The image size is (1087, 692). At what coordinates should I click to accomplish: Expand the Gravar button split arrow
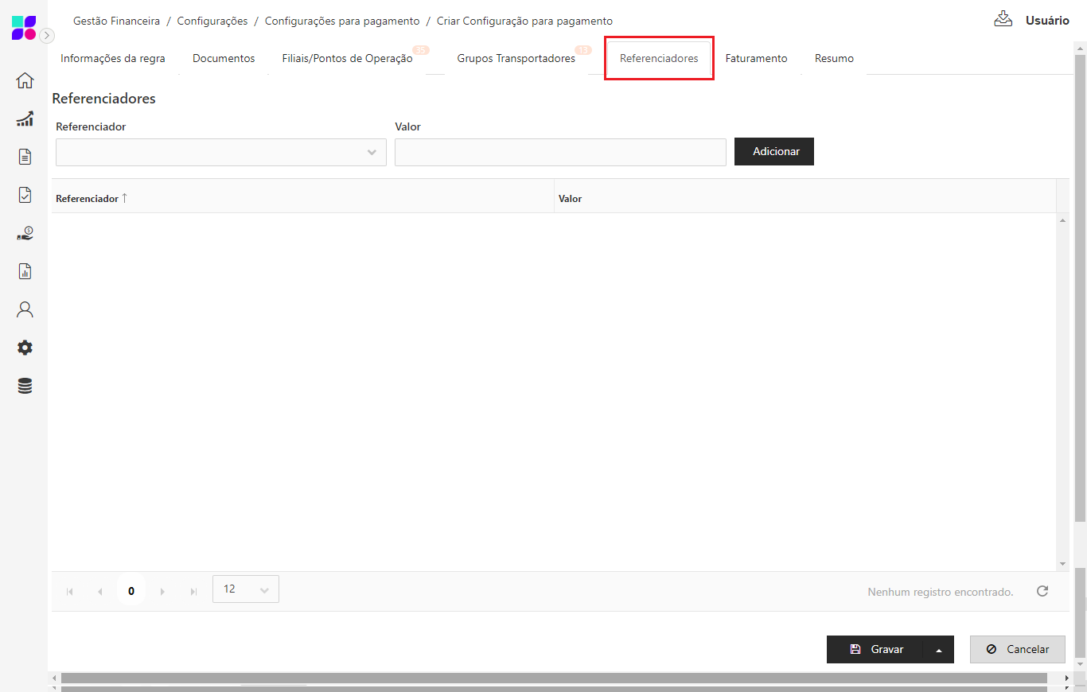(939, 650)
